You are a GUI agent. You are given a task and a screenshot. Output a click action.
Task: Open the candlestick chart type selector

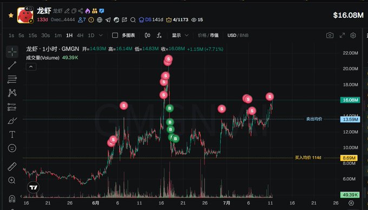(147, 35)
